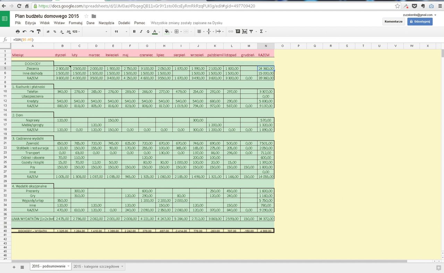Open the Edycja menu
The height and width of the screenshot is (273, 444).
pyautogui.click(x=31, y=23)
